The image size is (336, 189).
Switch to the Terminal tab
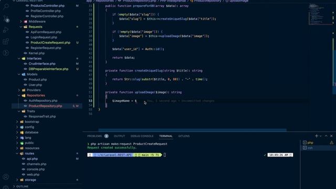coord(166,136)
